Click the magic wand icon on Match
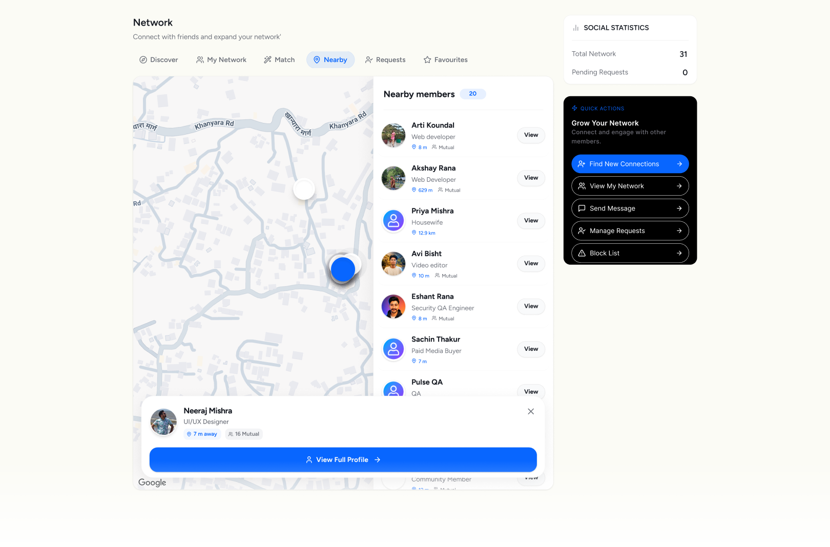The image size is (830, 547). (x=267, y=60)
